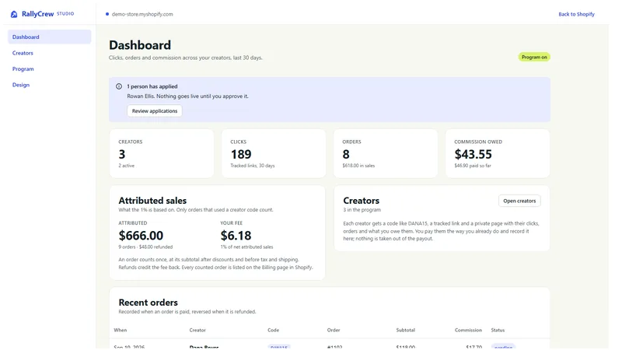
Task: Click the info icon in the application banner
Action: [119, 86]
